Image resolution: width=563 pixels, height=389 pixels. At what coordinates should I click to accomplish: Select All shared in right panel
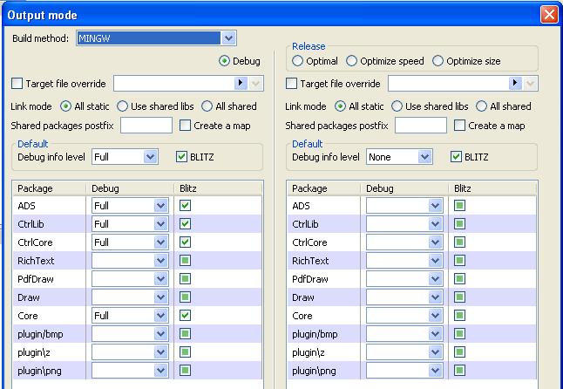coord(482,106)
